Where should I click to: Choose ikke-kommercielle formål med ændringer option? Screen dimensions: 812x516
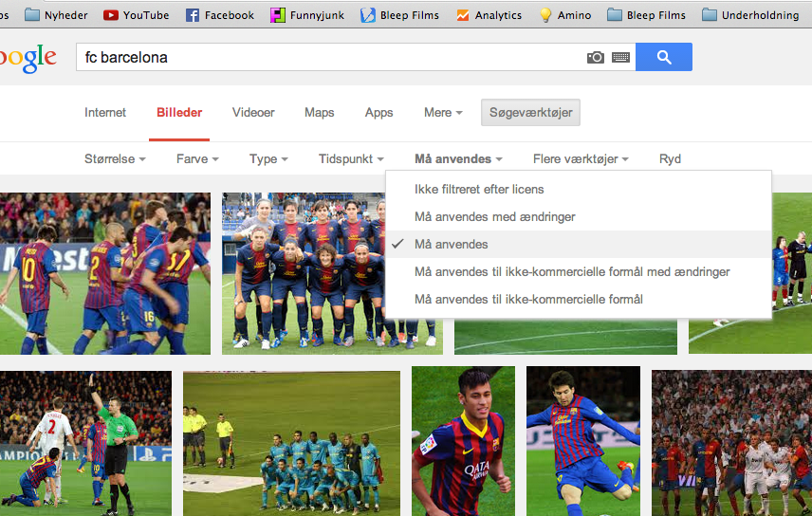[x=579, y=271]
